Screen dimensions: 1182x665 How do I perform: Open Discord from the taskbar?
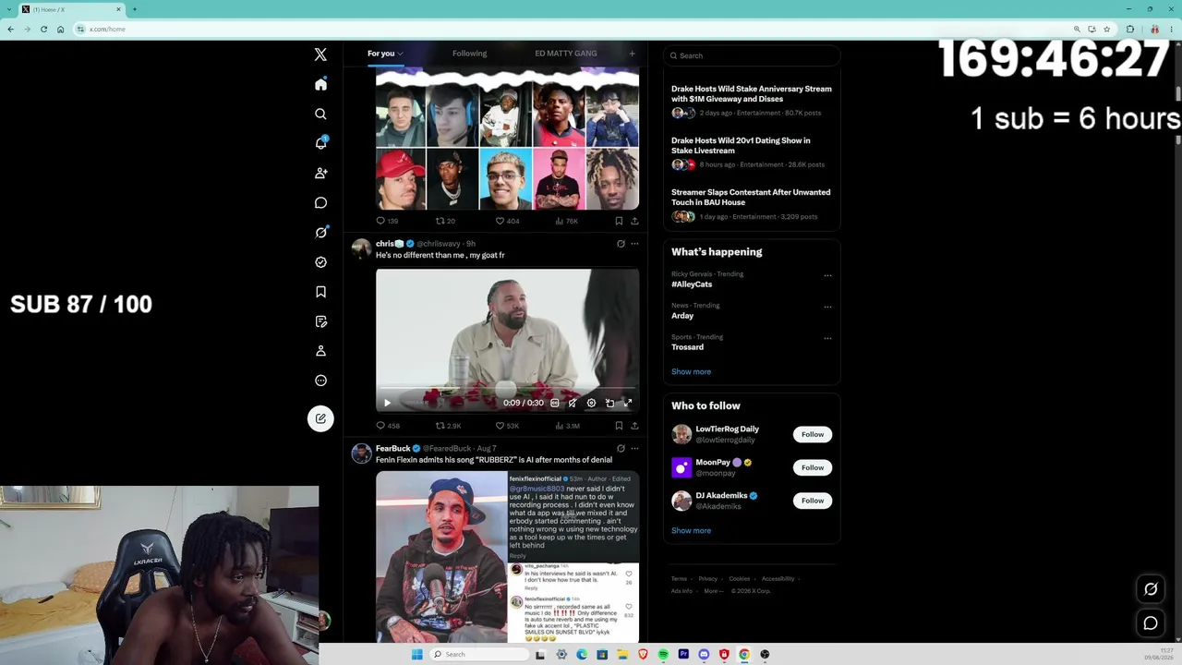(704, 654)
